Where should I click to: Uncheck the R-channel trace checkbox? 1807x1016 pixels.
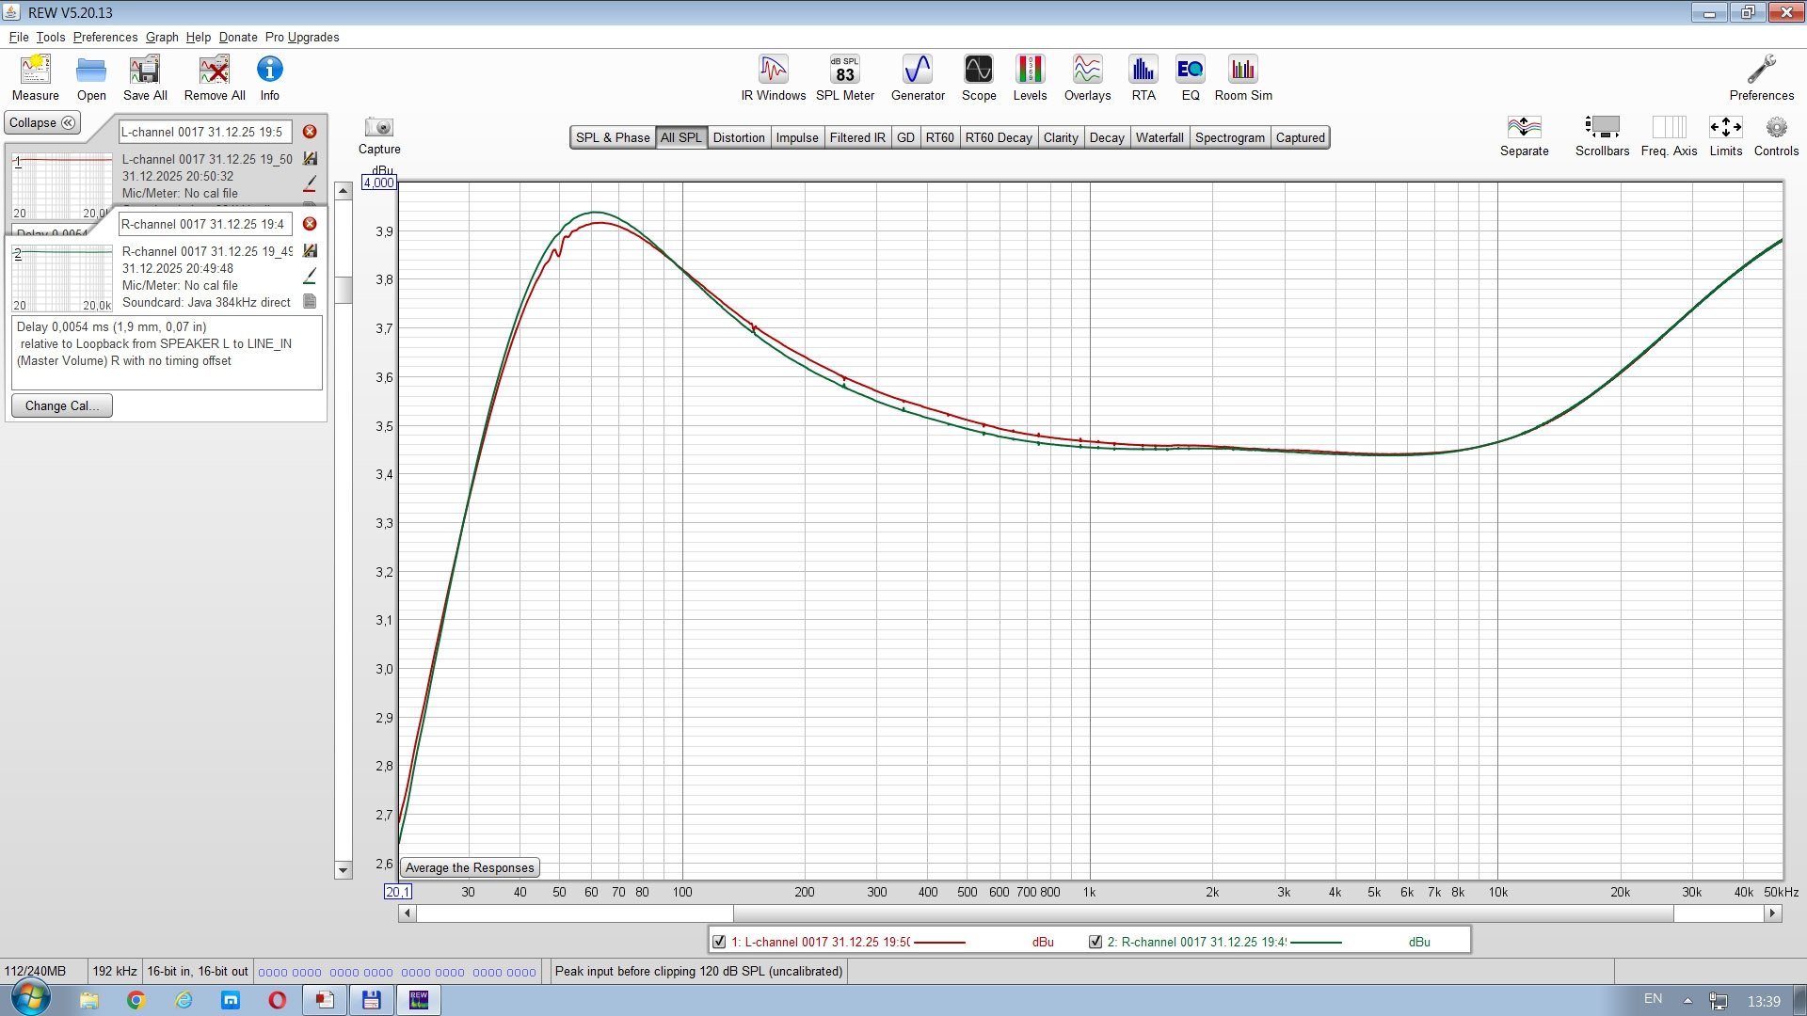click(1095, 942)
